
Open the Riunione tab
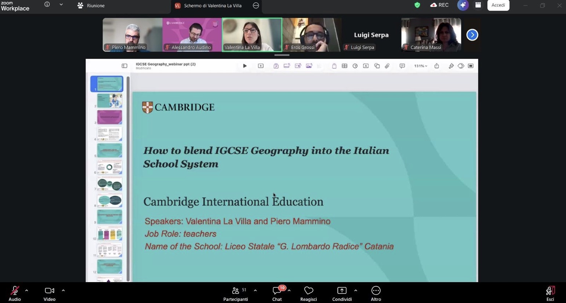(91, 6)
